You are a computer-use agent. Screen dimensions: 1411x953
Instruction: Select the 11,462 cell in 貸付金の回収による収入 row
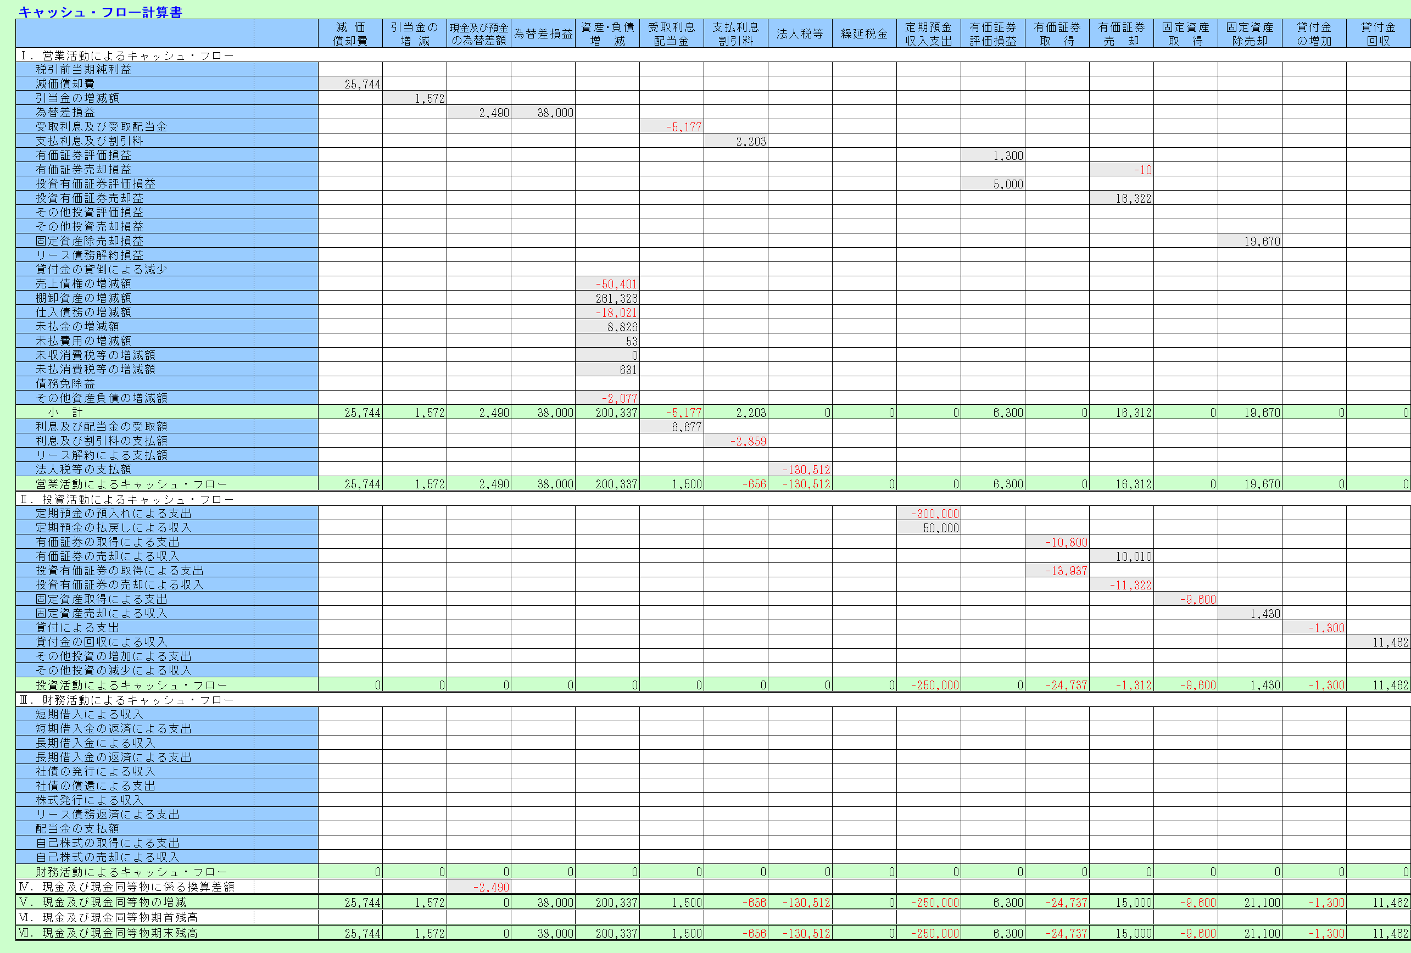click(x=1379, y=642)
